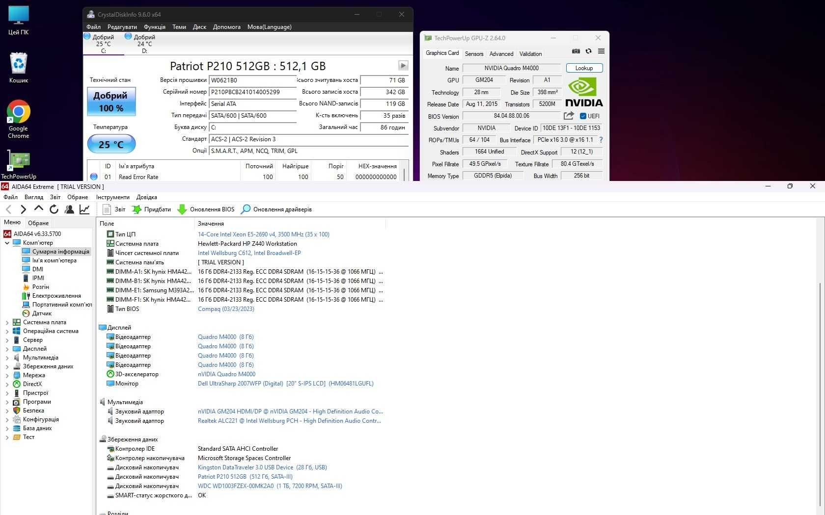Viewport: 825px width, 515px height.
Task: Click the Lookup button in GPU-Z
Action: point(584,68)
